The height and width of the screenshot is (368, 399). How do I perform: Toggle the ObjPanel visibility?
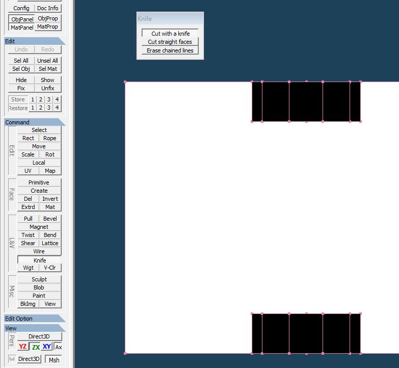[22, 19]
